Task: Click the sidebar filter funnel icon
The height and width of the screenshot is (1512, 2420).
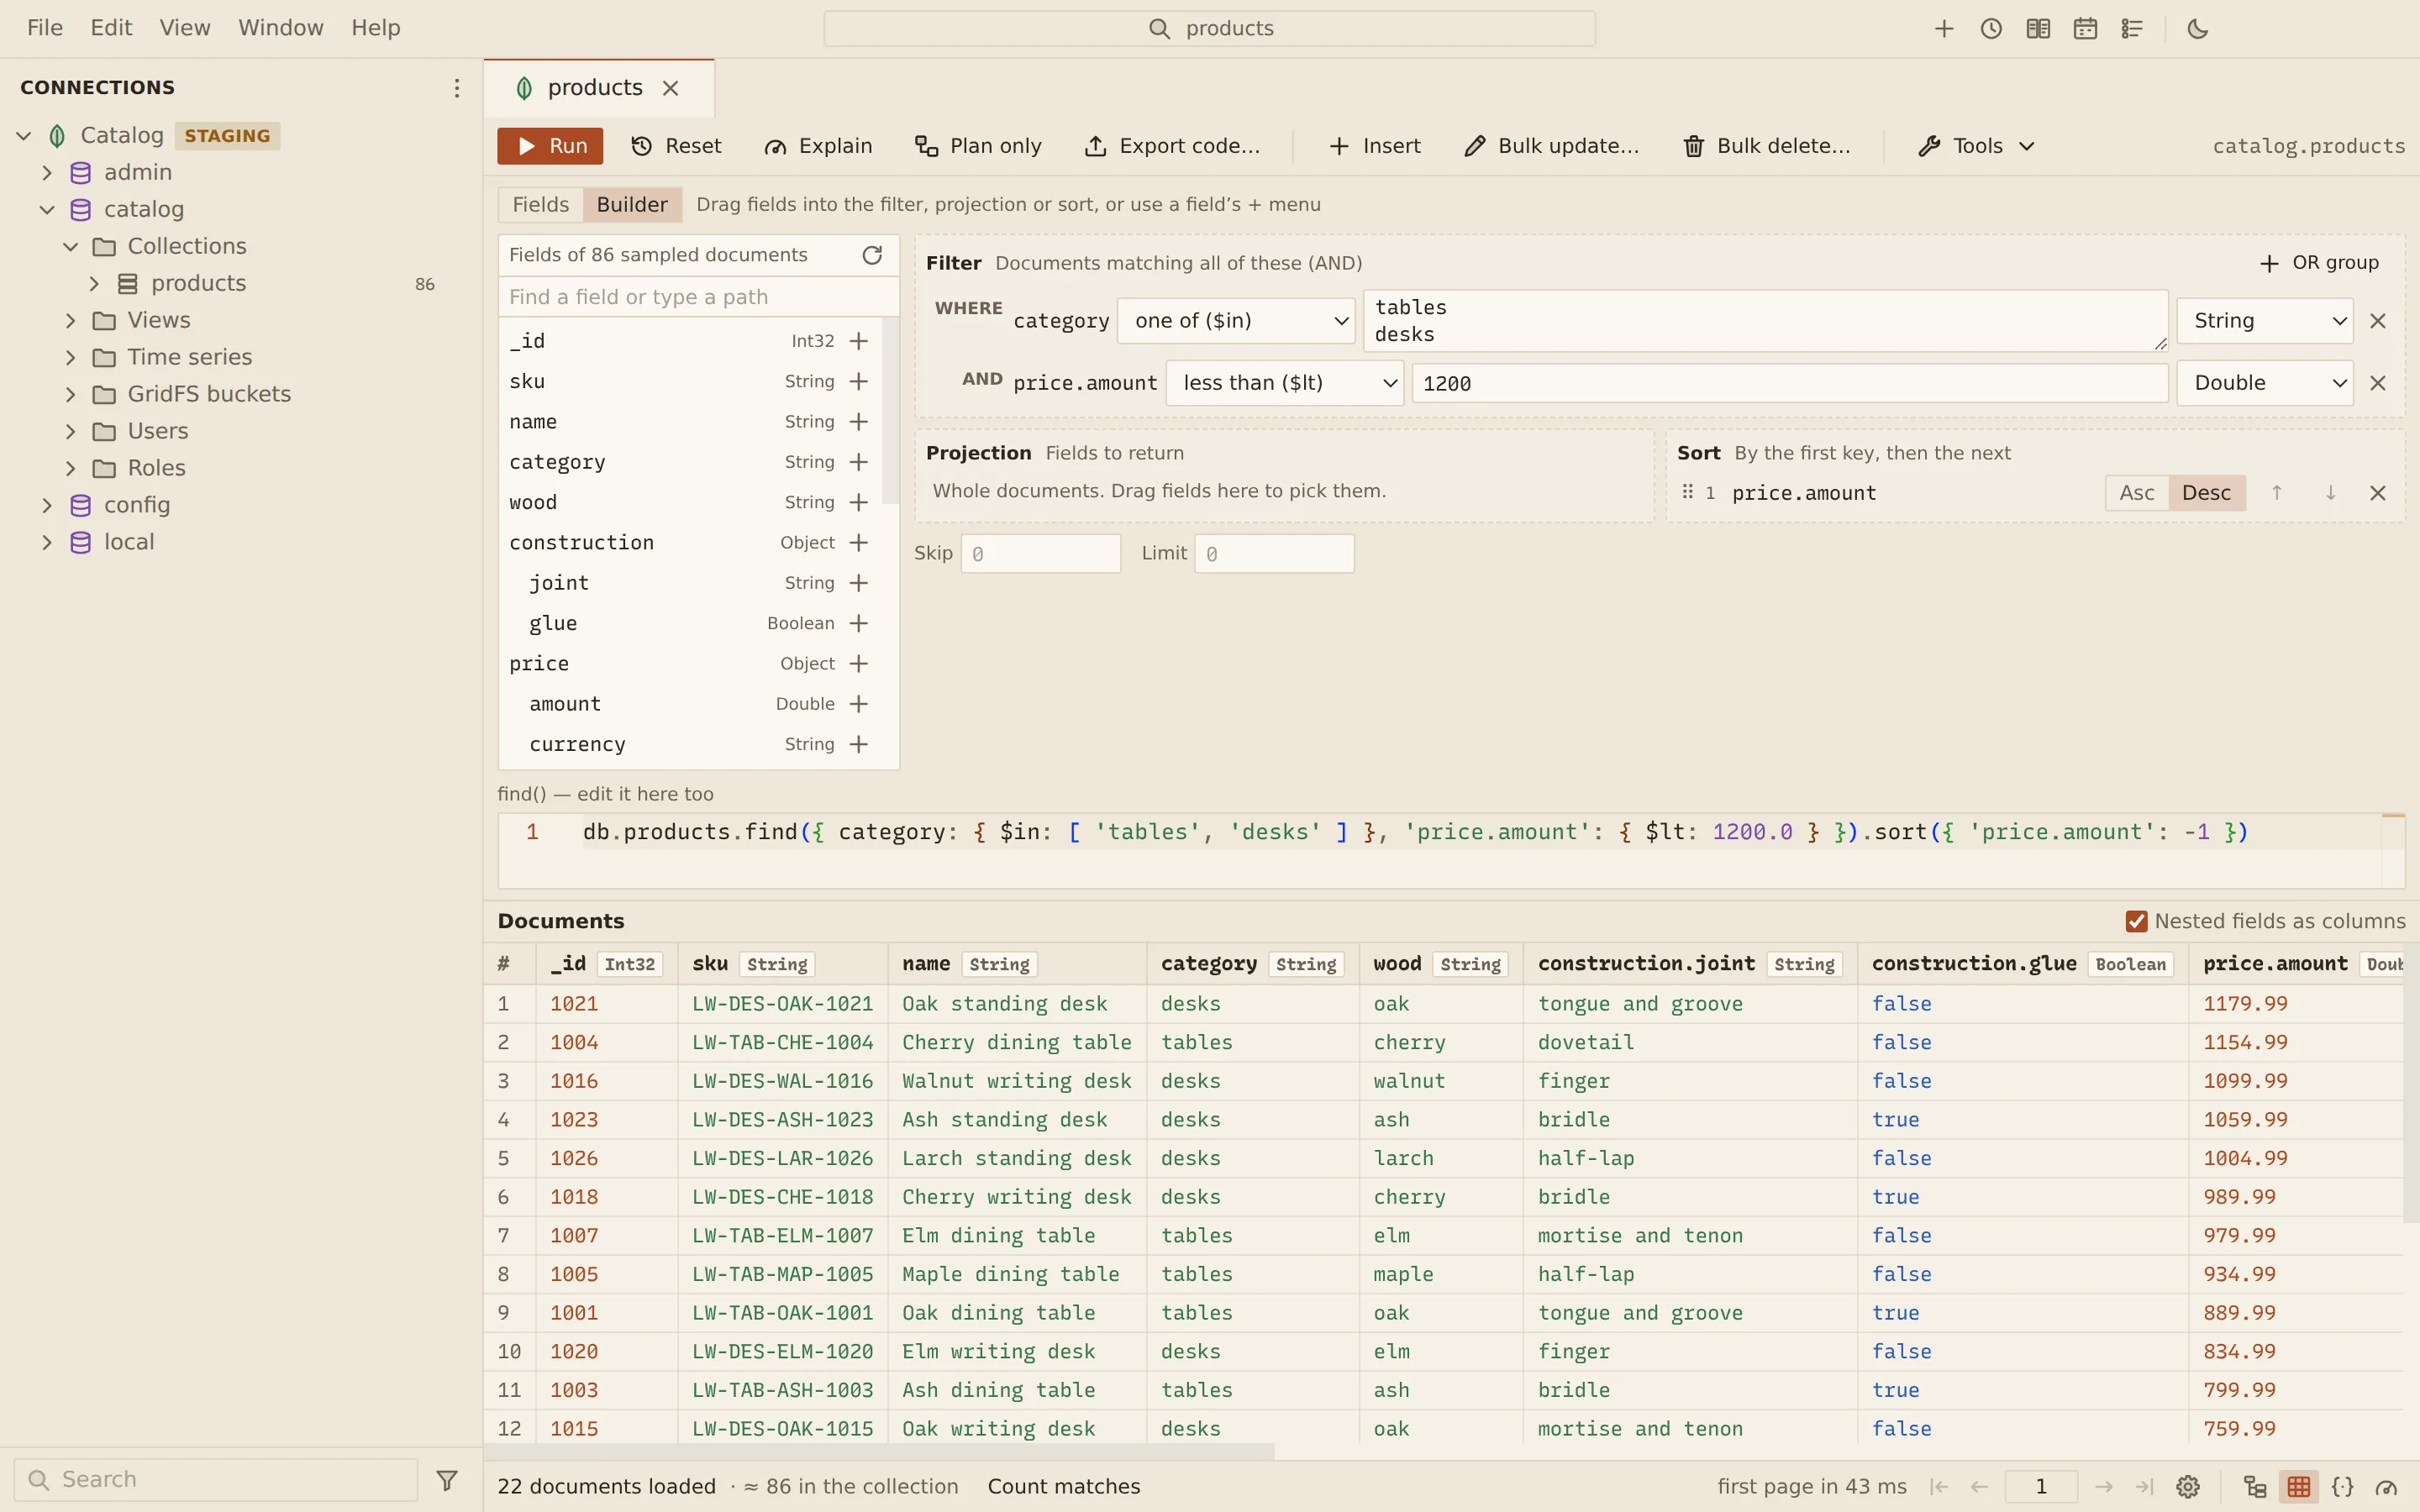Action: coord(447,1480)
